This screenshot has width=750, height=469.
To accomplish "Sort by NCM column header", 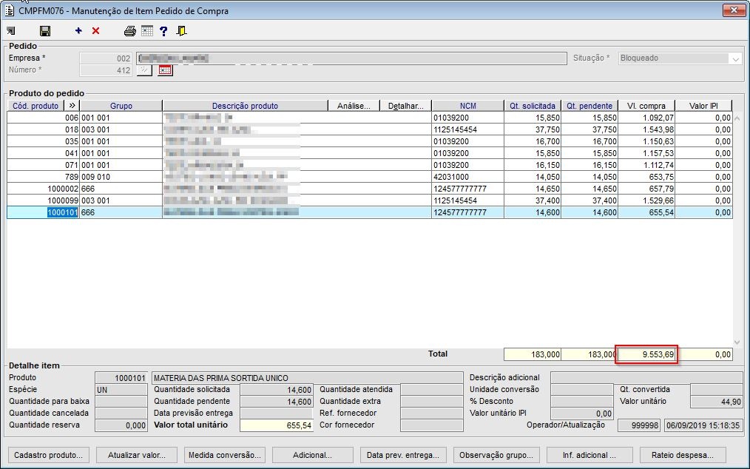I will click(467, 106).
